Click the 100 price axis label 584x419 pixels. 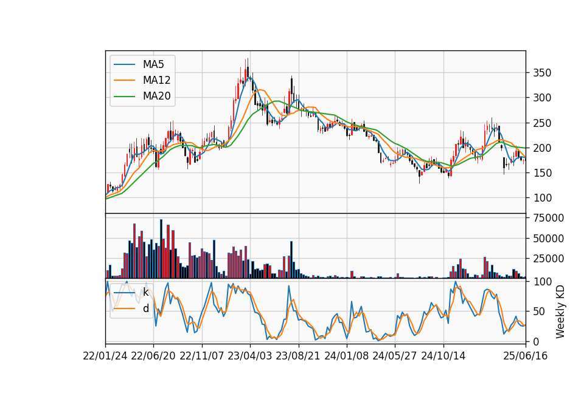click(542, 198)
